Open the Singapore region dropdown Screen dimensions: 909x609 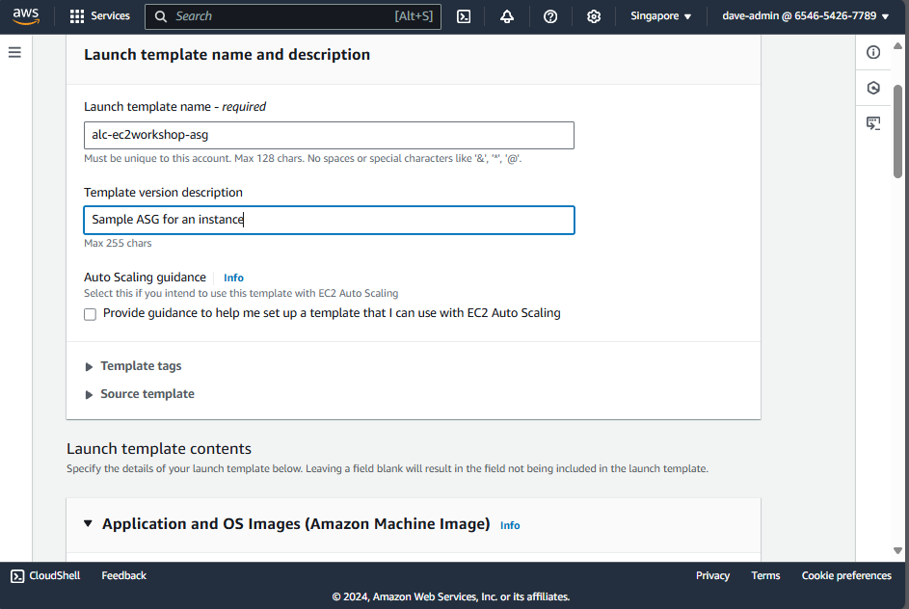(x=660, y=16)
